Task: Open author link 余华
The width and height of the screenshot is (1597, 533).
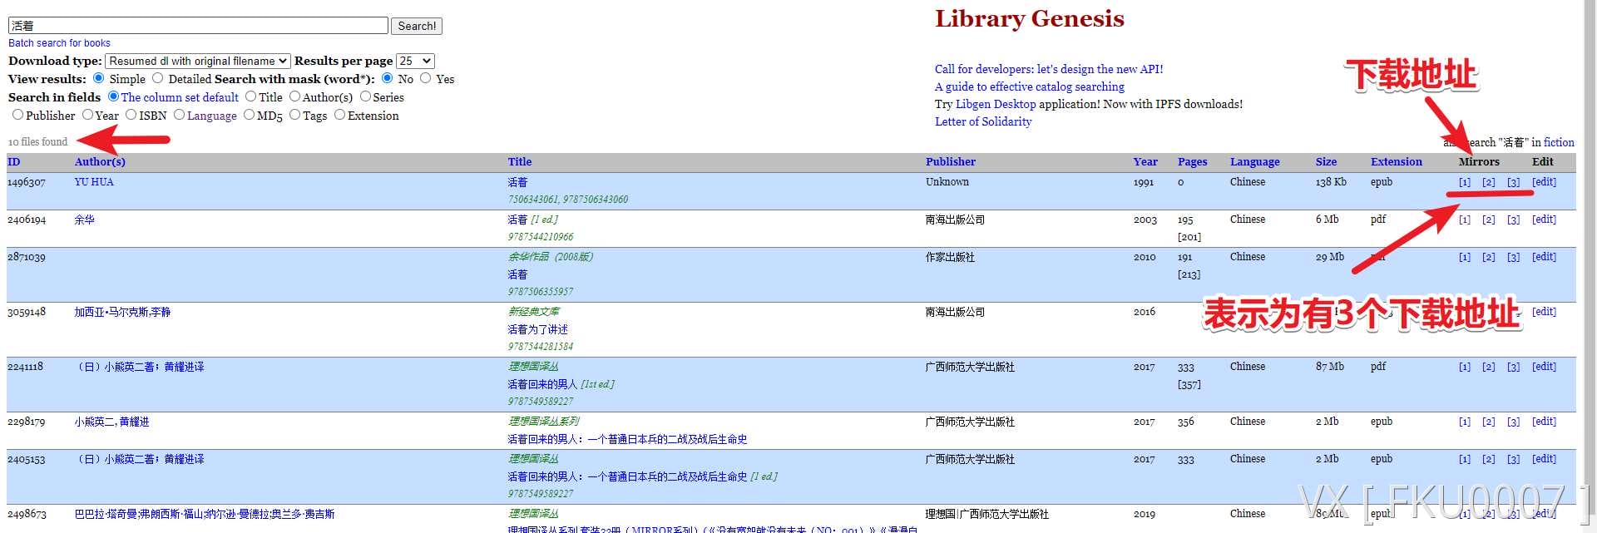Action: (x=85, y=220)
